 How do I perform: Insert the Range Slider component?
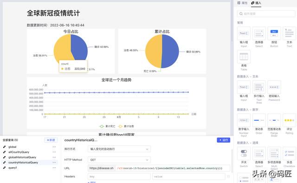[x=274, y=120]
